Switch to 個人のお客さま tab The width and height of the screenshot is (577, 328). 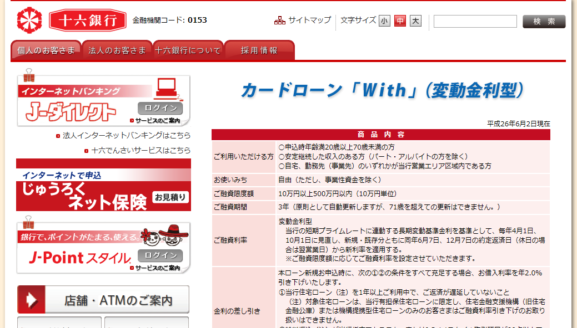pyautogui.click(x=46, y=50)
